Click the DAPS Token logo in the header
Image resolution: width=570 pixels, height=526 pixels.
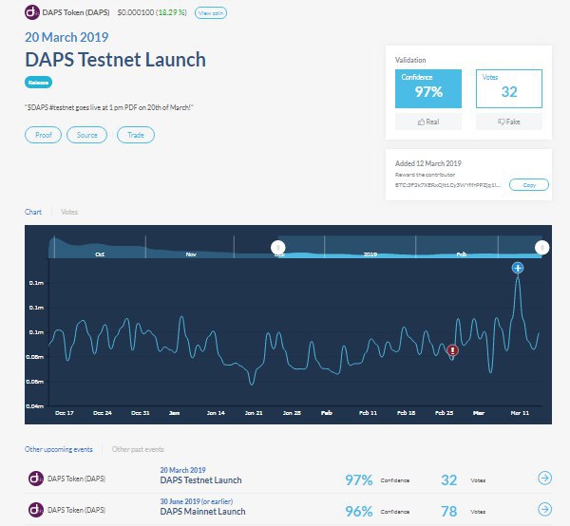pos(32,12)
